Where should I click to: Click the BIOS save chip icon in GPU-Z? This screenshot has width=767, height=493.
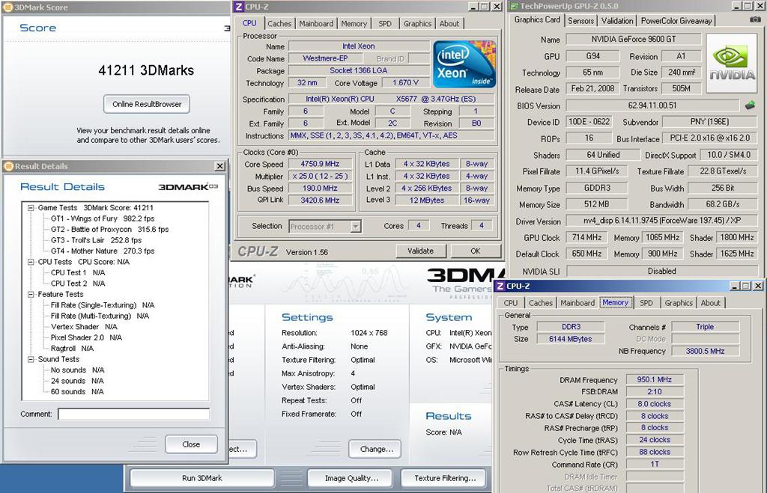click(x=750, y=105)
